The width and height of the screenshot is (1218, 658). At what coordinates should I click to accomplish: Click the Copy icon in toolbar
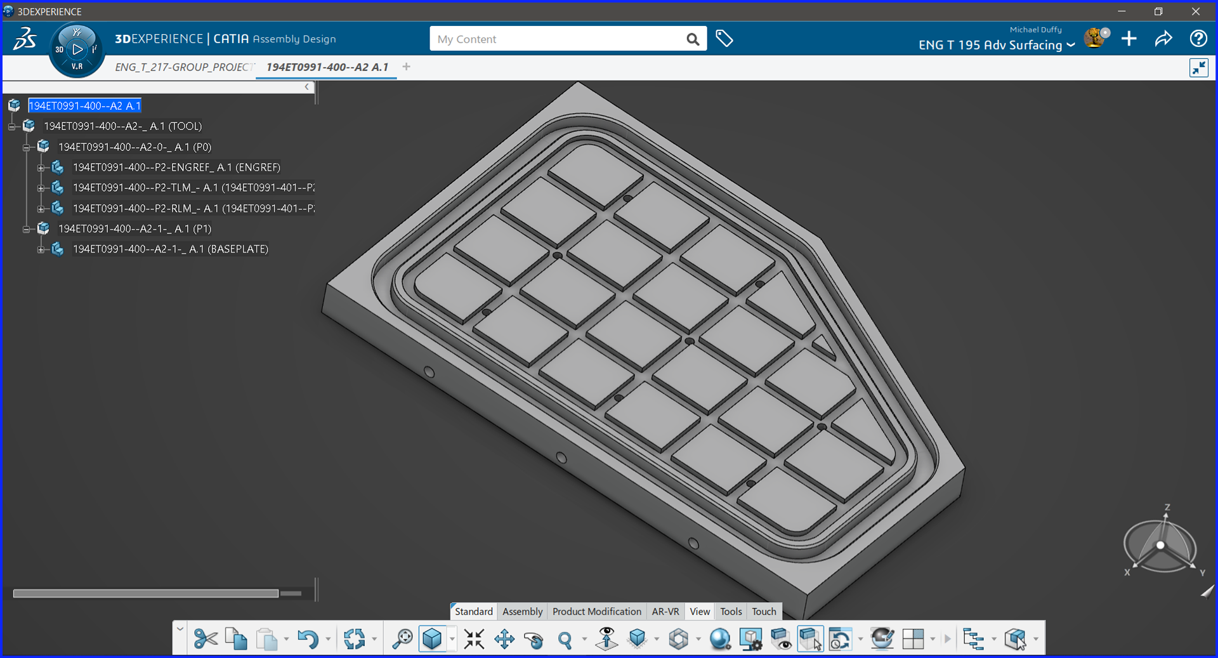[x=236, y=638]
